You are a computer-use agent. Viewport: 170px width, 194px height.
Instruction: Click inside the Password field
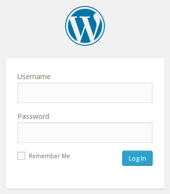pos(85,132)
